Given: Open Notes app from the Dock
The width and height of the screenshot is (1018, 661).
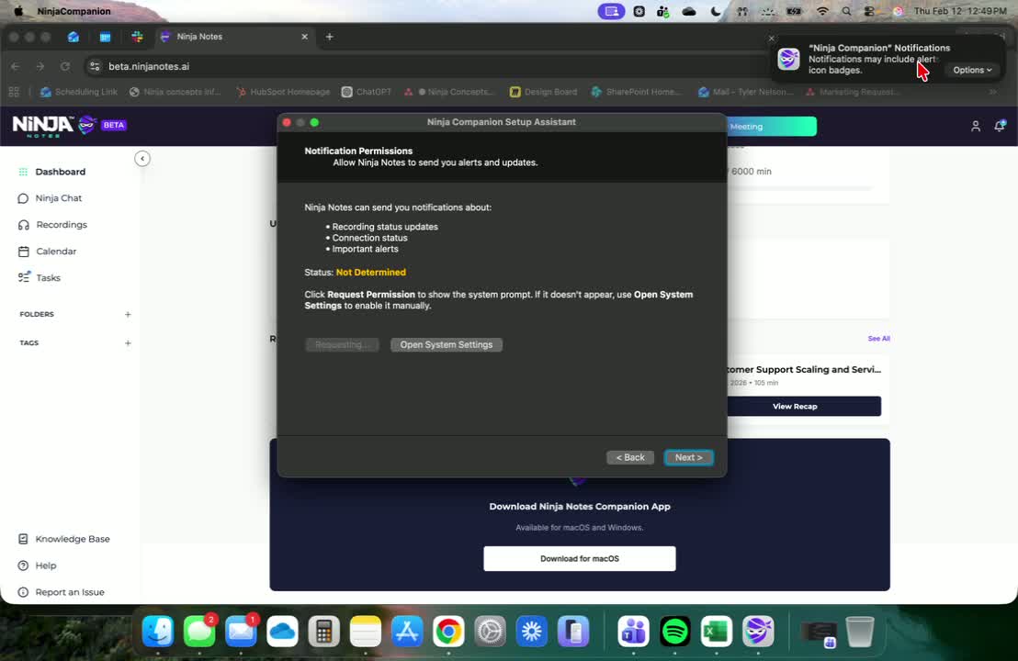Looking at the screenshot, I should [366, 631].
